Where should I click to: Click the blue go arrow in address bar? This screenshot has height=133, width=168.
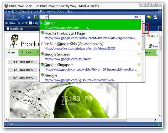(140, 17)
